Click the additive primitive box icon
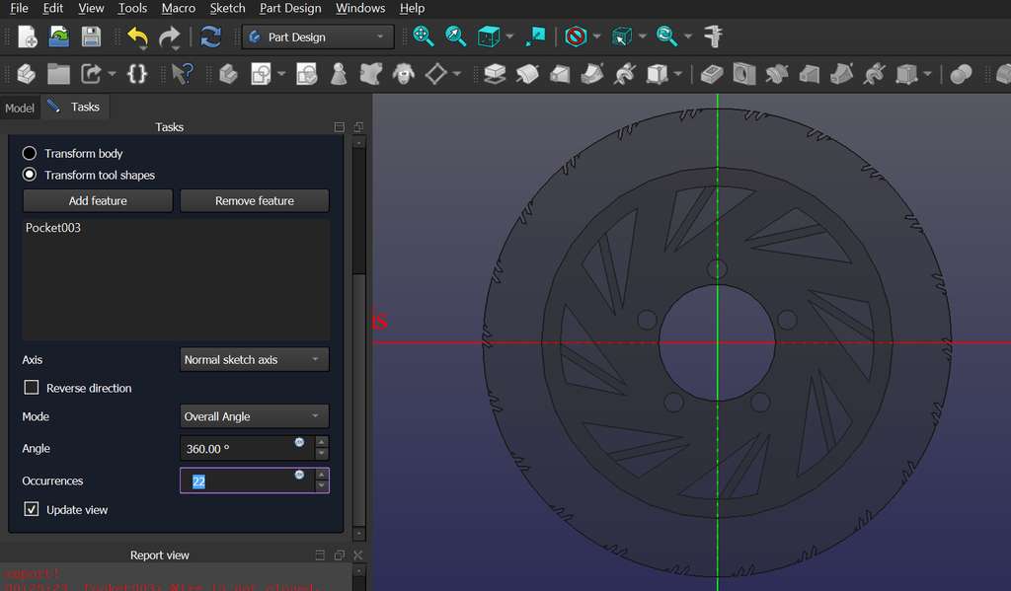 tap(657, 74)
